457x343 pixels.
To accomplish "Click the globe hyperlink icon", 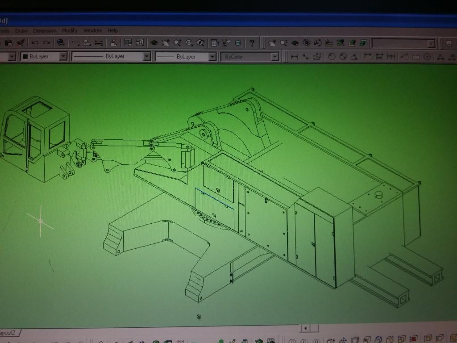I will click(x=61, y=42).
